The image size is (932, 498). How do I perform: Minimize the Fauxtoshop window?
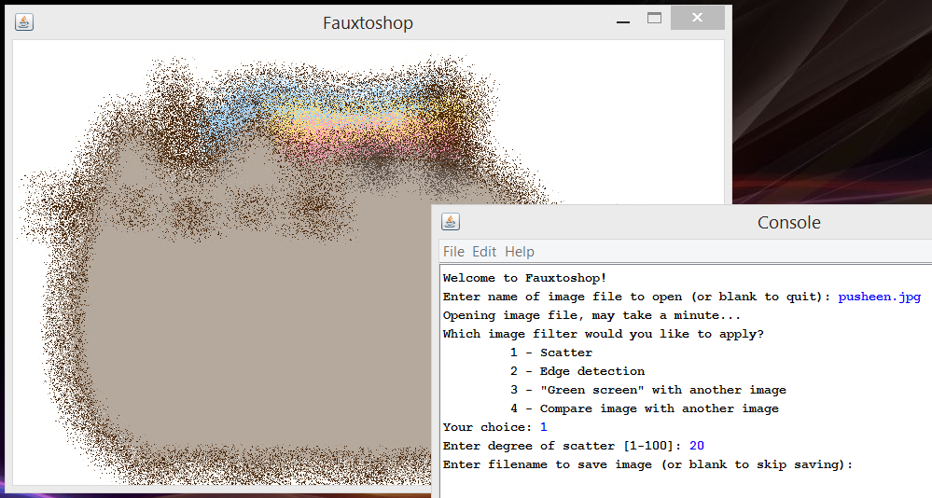click(x=623, y=22)
